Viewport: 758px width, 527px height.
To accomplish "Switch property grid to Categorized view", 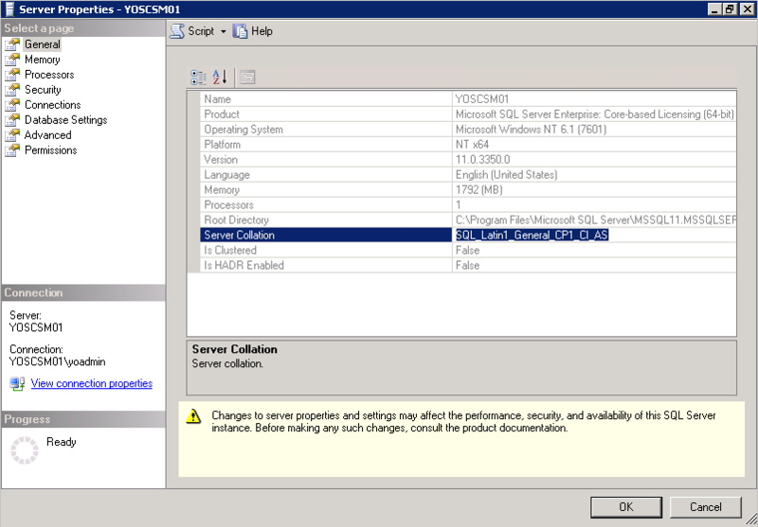I will pyautogui.click(x=198, y=78).
